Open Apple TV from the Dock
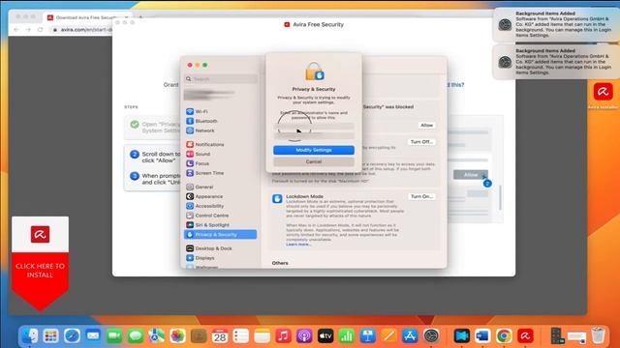This screenshot has width=620, height=348. 325,335
